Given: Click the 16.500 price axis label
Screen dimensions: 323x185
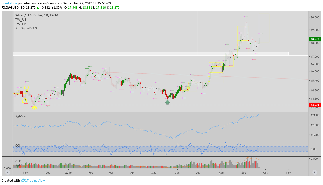Looking at the screenshot, I should (x=315, y=64).
